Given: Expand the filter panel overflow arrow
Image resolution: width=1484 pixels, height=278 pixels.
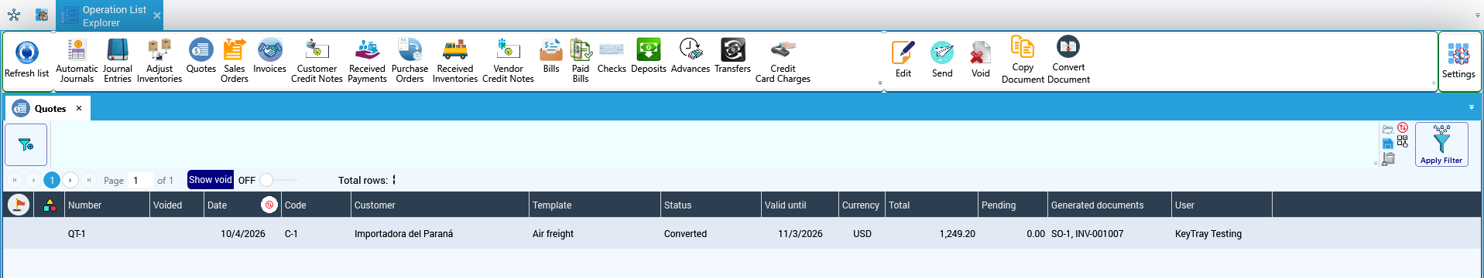Looking at the screenshot, I should coord(1376,163).
